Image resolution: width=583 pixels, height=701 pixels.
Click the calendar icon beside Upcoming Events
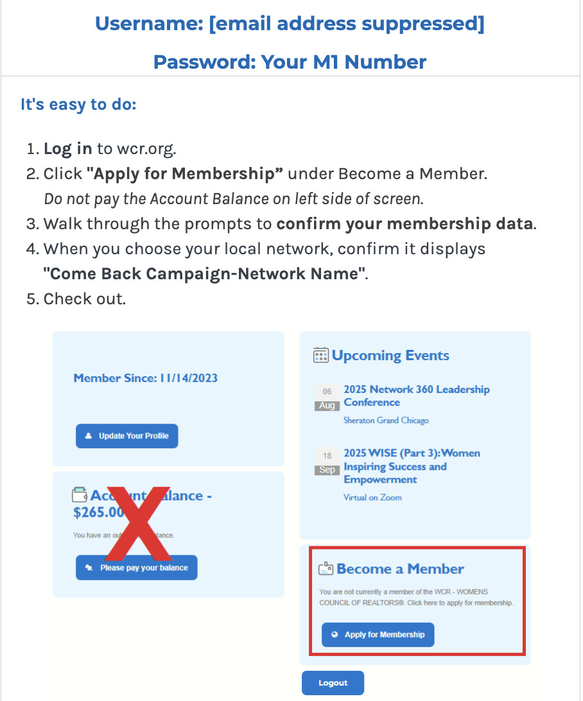(320, 355)
